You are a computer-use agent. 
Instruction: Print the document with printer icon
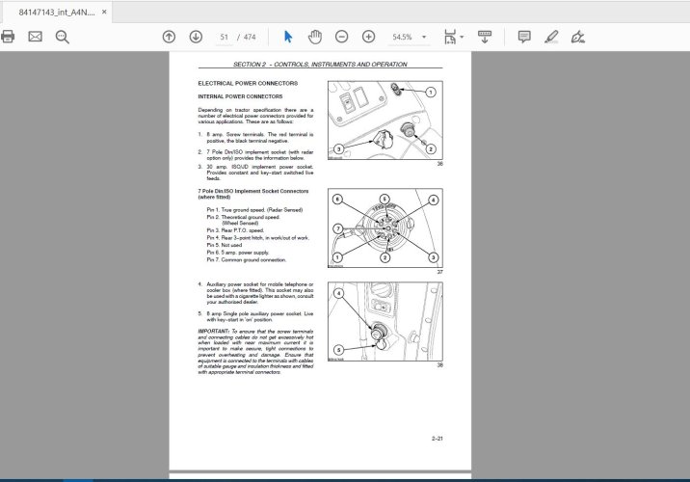point(8,37)
